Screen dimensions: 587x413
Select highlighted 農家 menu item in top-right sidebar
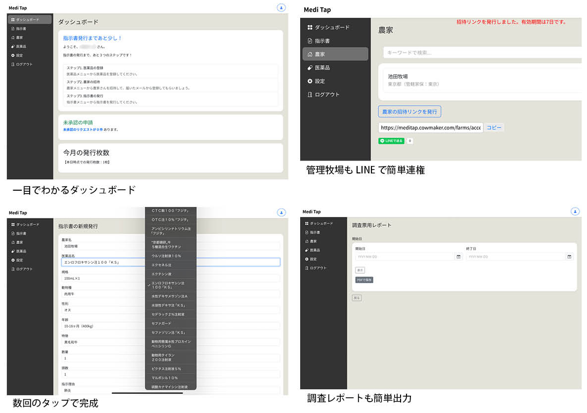coord(335,54)
